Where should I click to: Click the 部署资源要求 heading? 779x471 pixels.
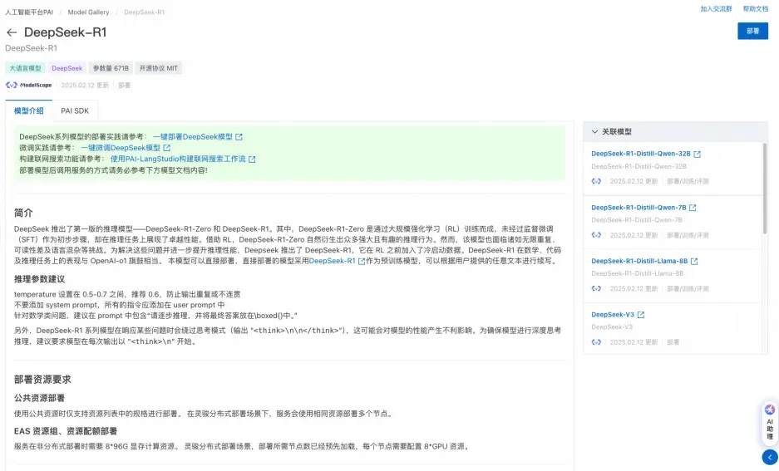[42, 380]
